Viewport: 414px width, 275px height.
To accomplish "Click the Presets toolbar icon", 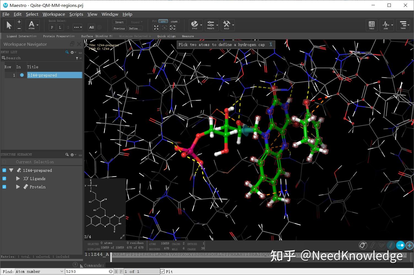I will pyautogui.click(x=211, y=25).
